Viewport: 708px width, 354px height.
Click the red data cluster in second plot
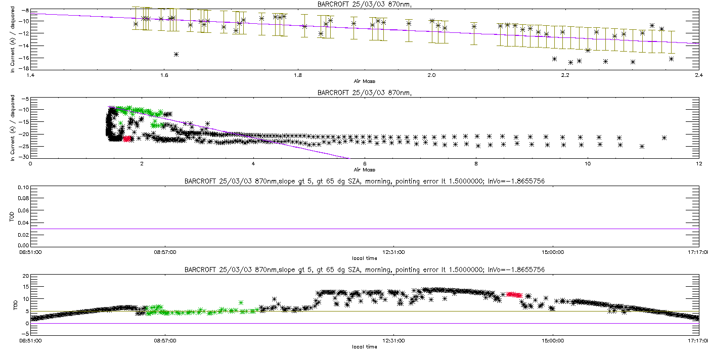point(127,139)
